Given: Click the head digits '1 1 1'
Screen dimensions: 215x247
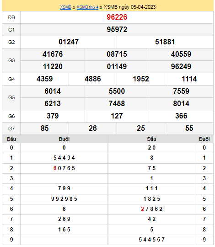Looking at the screenshot, I should (152, 188).
